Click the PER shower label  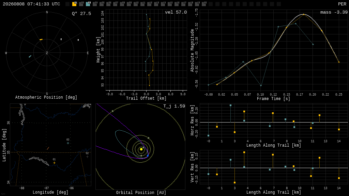pos(342,4)
